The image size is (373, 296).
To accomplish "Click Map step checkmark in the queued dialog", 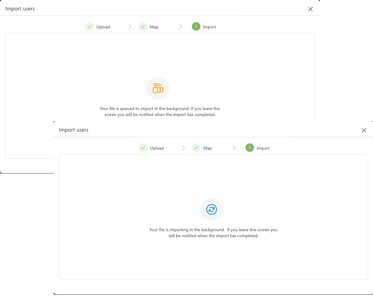I will point(143,27).
